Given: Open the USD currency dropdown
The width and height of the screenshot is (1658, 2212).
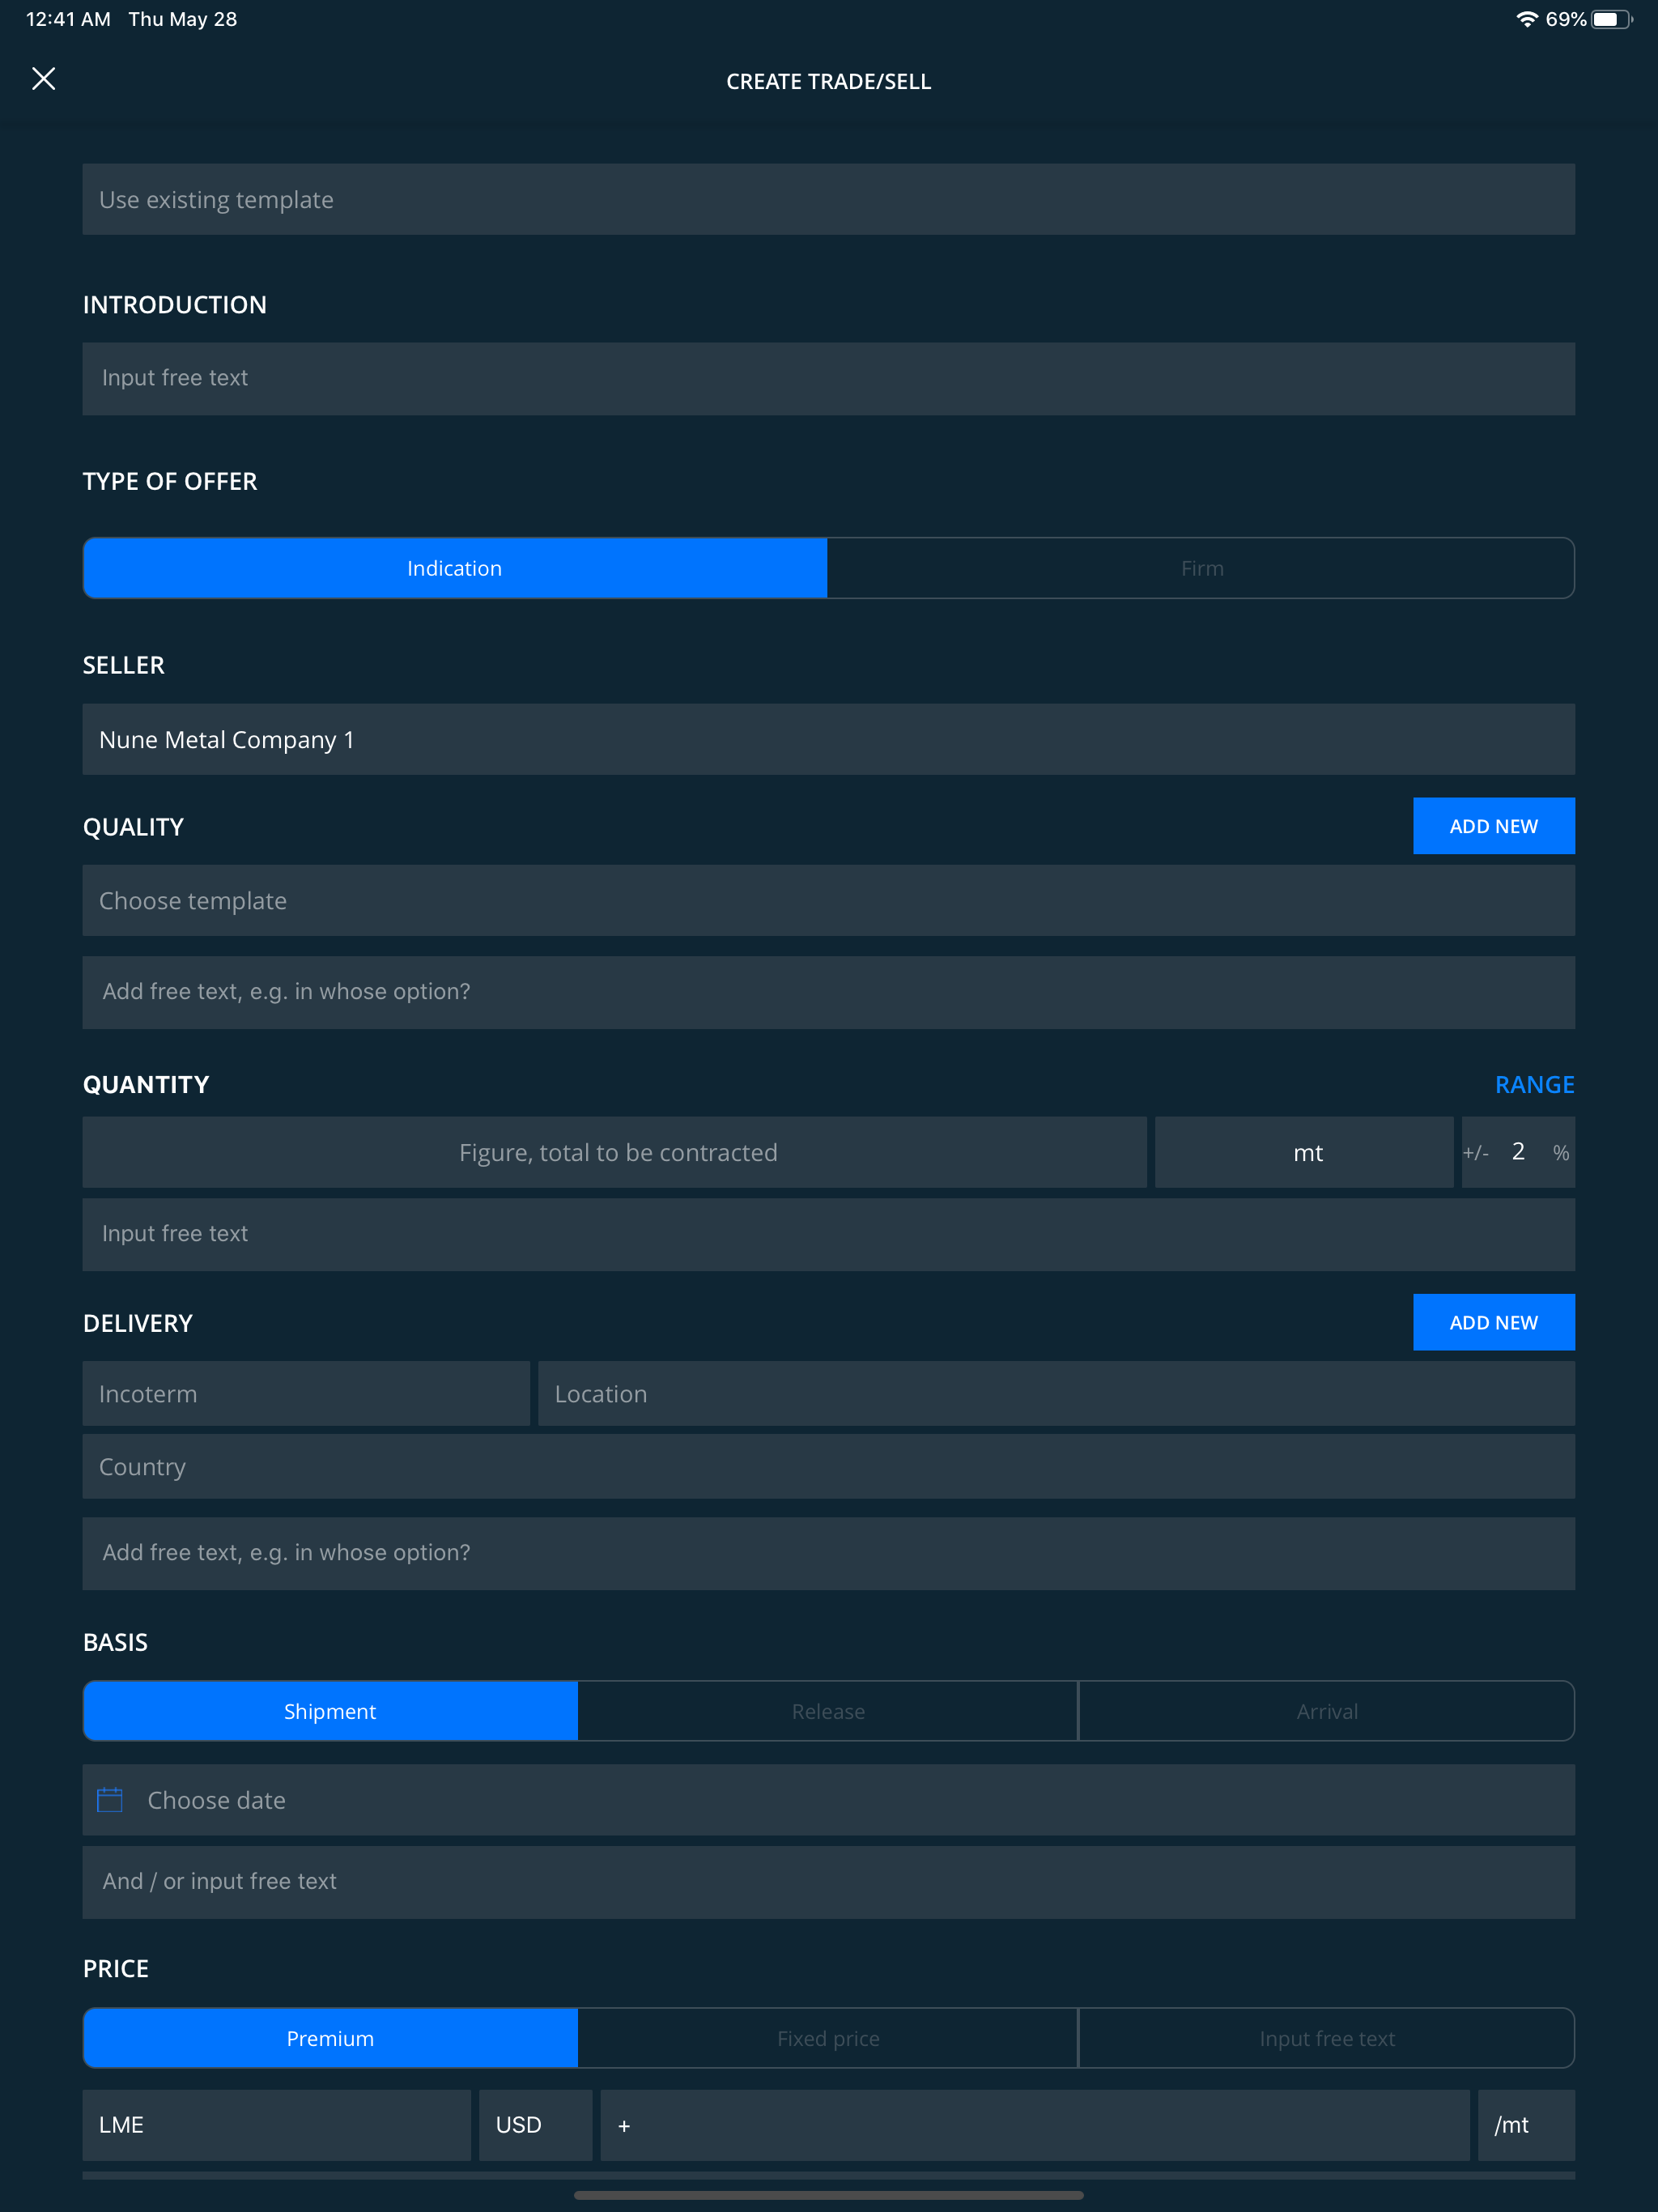Looking at the screenshot, I should (x=535, y=2125).
